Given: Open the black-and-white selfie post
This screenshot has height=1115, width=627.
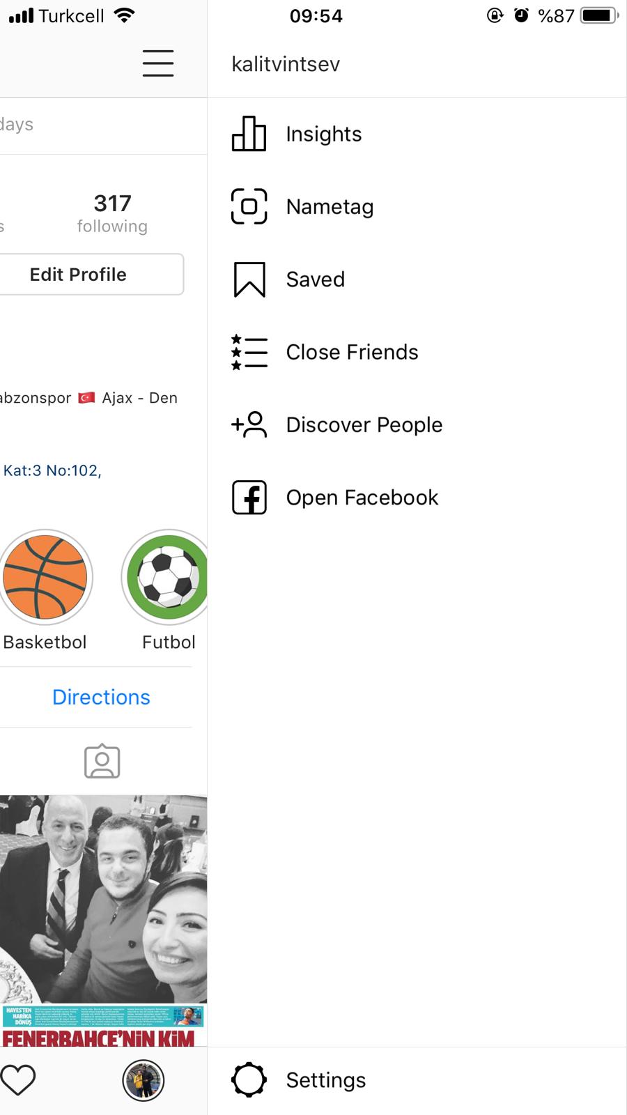Looking at the screenshot, I should pos(103,899).
